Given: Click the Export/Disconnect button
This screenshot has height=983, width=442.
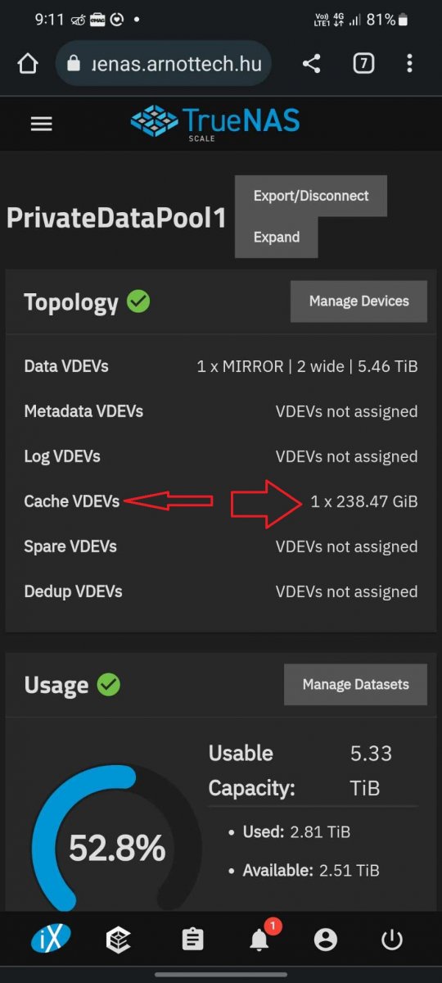Looking at the screenshot, I should (x=311, y=196).
